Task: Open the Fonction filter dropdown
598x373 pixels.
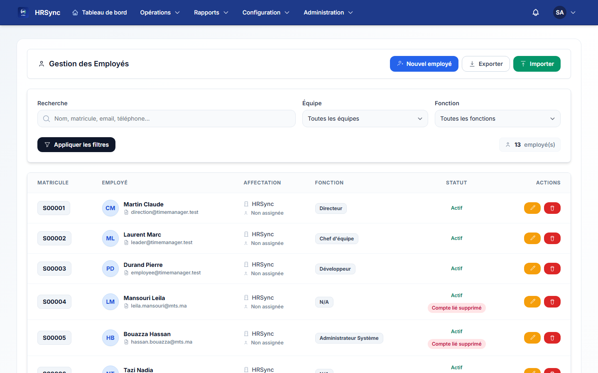Action: 498,119
